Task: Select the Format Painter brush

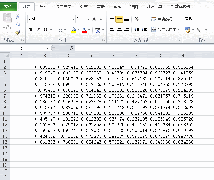Action: click(18, 32)
